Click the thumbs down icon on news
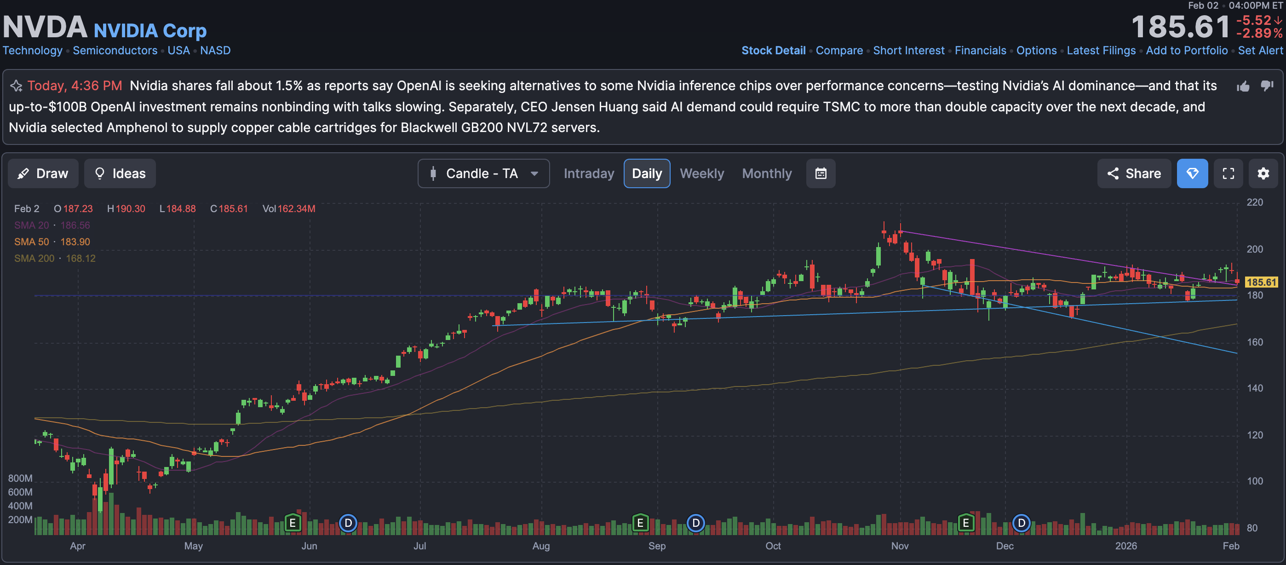Viewport: 1286px width, 565px height. (1267, 86)
